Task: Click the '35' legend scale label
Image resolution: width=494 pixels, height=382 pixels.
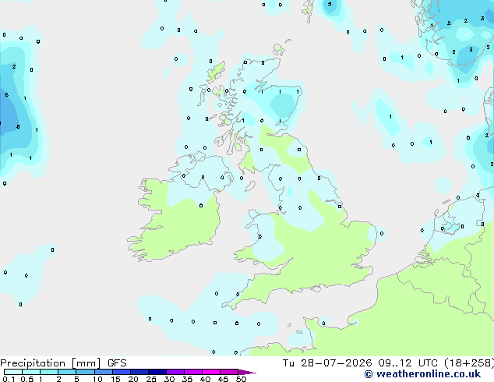Action: (x=187, y=379)
